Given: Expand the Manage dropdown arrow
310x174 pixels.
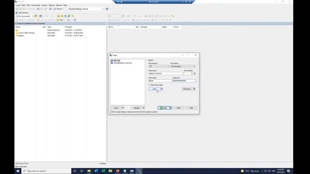Looking at the screenshot, I should click(x=143, y=108).
